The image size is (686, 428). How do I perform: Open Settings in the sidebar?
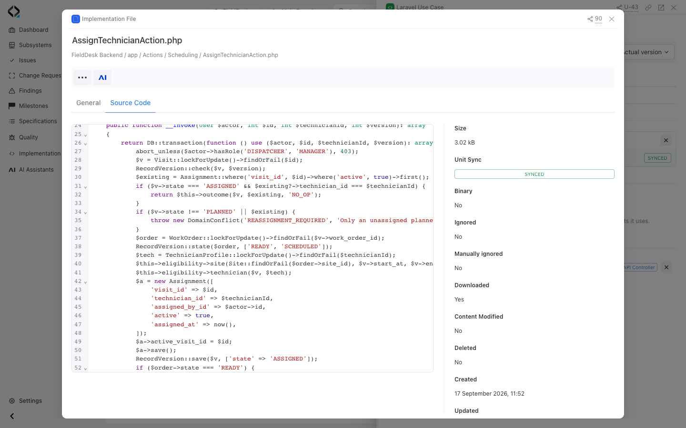pos(31,401)
